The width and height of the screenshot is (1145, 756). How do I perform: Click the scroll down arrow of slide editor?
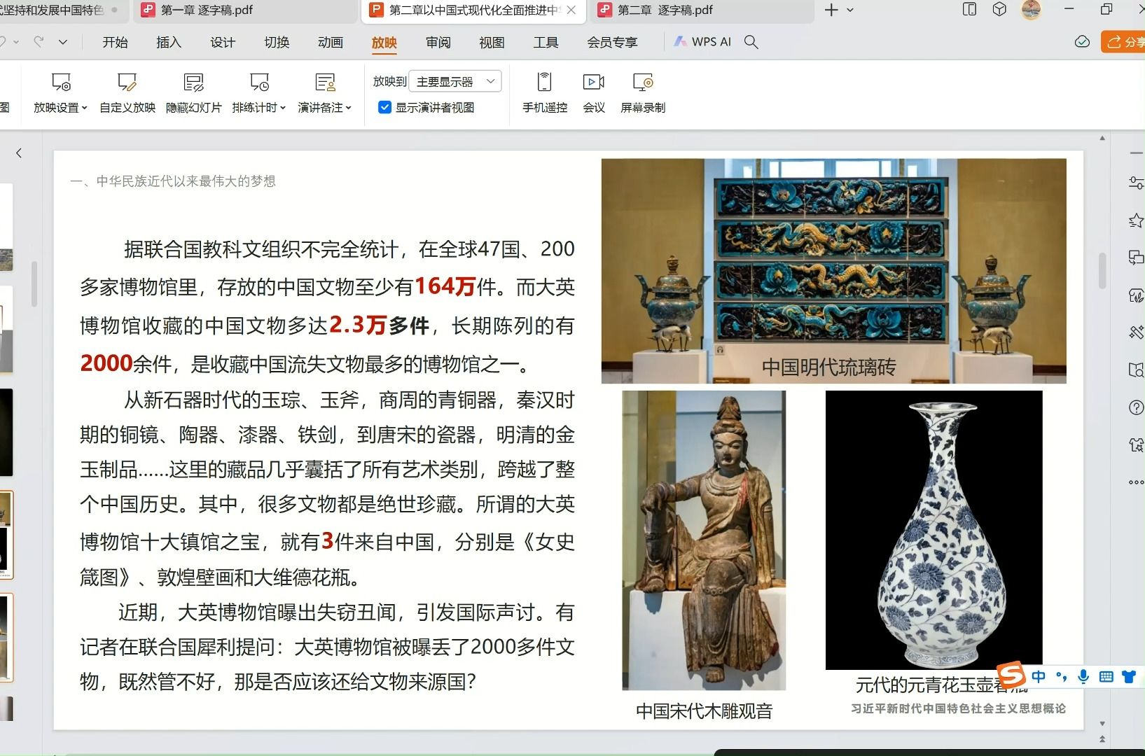click(1102, 724)
